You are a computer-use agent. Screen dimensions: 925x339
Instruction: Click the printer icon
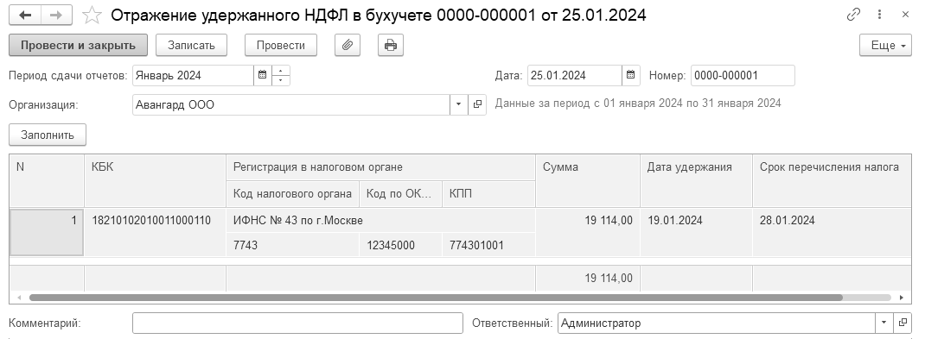391,46
